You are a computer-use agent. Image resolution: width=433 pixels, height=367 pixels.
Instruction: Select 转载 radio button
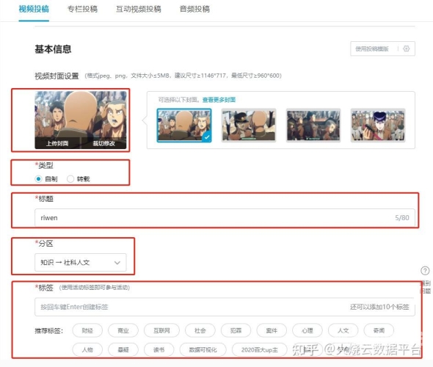pyautogui.click(x=70, y=179)
